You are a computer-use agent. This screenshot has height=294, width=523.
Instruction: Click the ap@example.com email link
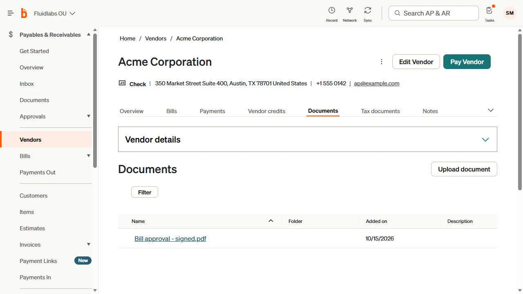coord(377,83)
